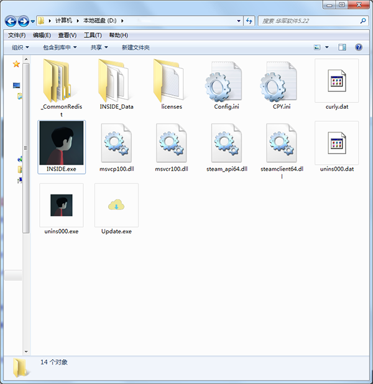Open the 文件(F) menu
The height and width of the screenshot is (384, 373).
(17, 35)
